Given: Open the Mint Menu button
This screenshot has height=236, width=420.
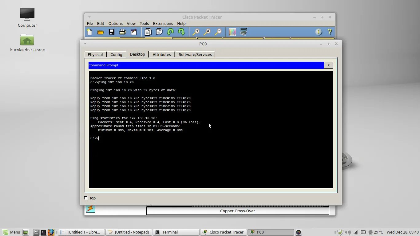Looking at the screenshot, I should pos(11,232).
